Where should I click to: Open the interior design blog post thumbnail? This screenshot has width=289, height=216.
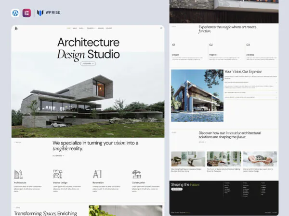(188, 158)
